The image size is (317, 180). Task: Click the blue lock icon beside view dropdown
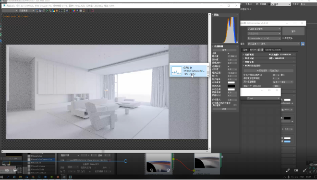coord(303,44)
